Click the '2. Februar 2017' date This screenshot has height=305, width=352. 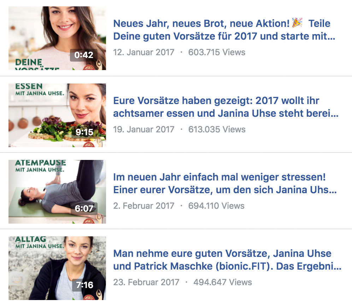[144, 206]
